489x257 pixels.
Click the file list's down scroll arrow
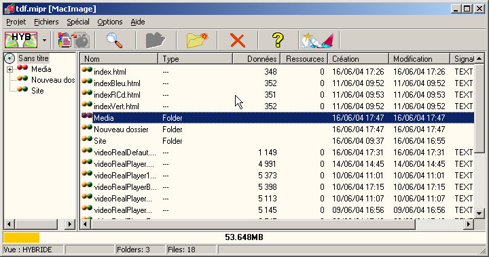(x=479, y=214)
